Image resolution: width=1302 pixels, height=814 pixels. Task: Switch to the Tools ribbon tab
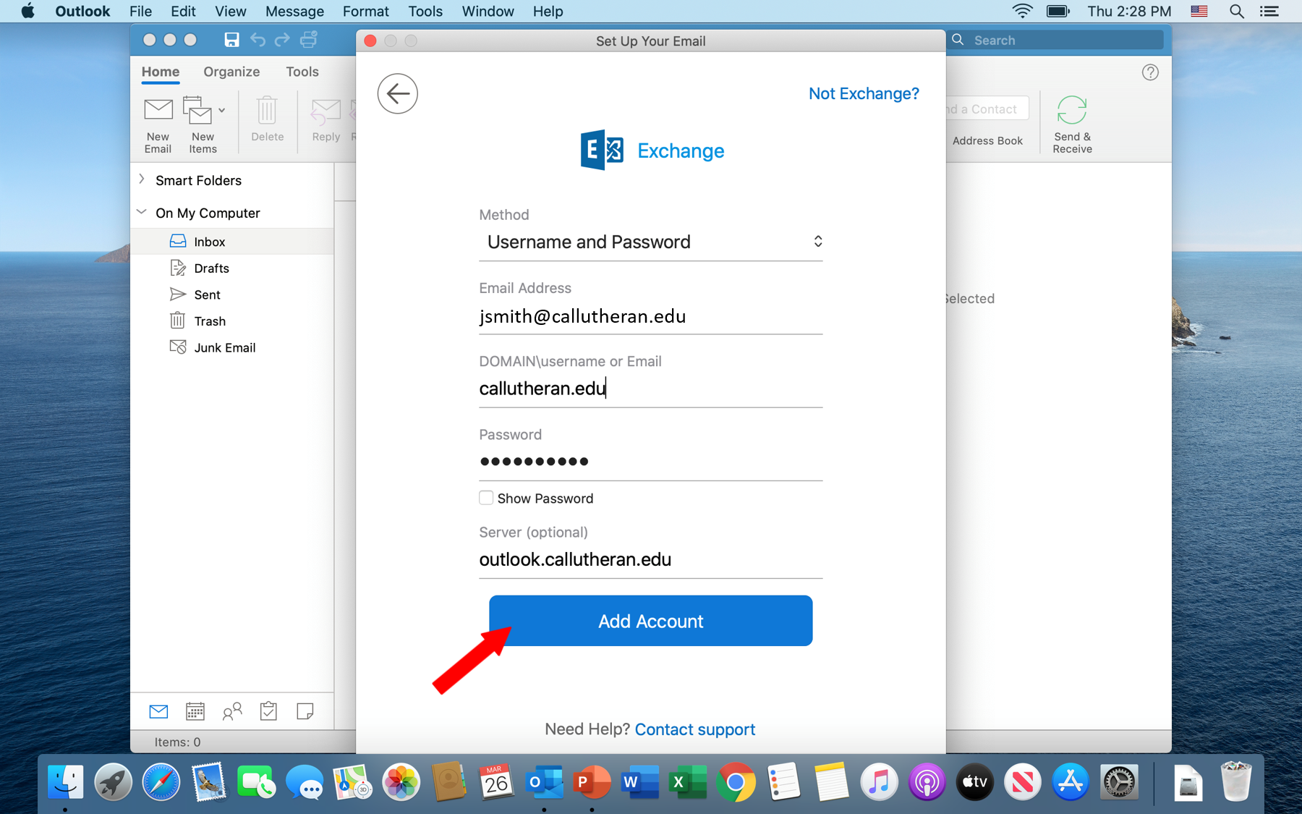(x=302, y=72)
